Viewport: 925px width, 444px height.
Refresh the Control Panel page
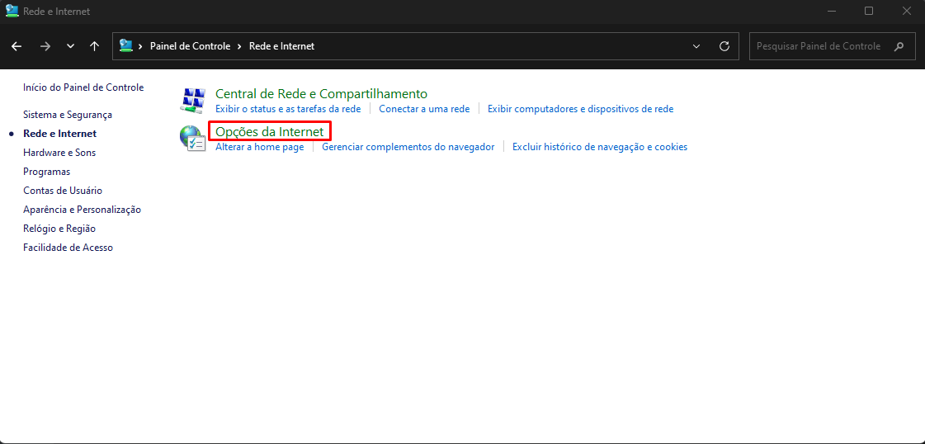click(724, 46)
